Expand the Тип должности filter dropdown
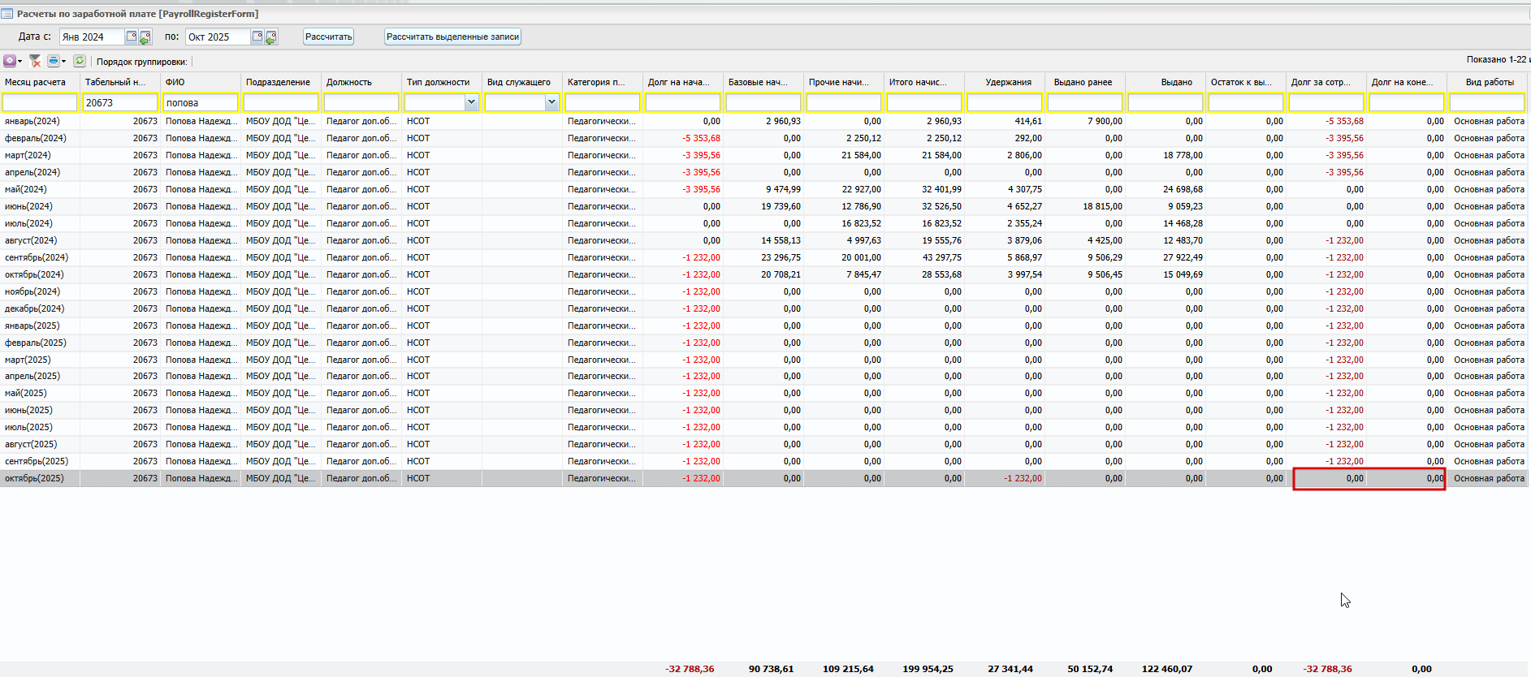The image size is (1531, 677). tap(471, 102)
